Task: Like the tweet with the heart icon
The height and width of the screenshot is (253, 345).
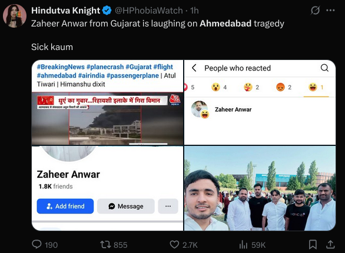Action: (174, 245)
